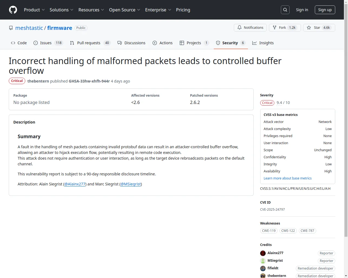348x278 pixels.
Task: Expand the Enterprise menu
Action: pos(158,10)
